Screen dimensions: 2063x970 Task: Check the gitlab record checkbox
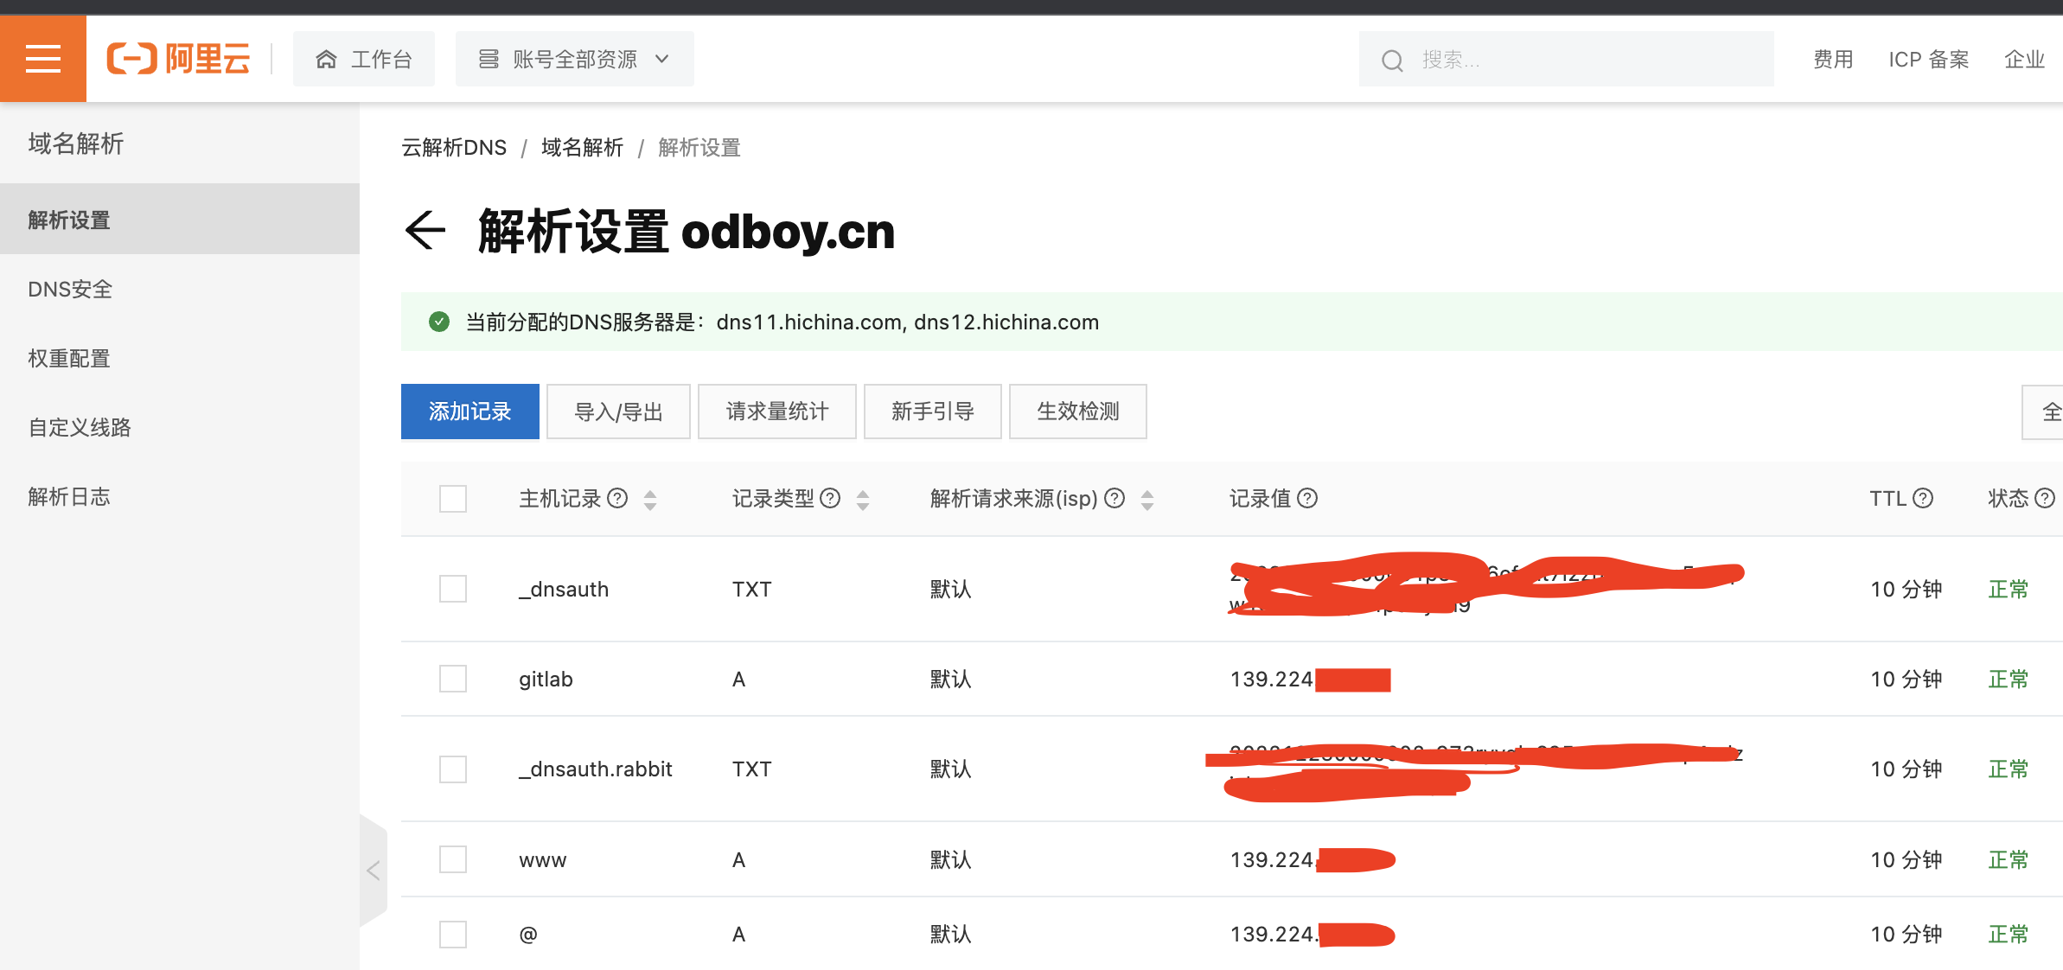[452, 679]
